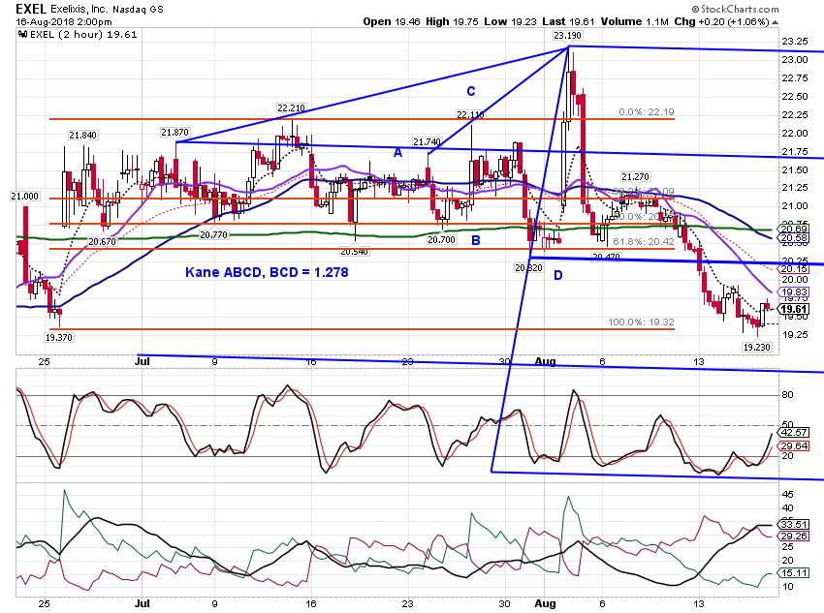The width and height of the screenshot is (824, 613).
Task: Click the 20.670 low price label
Action: coord(102,242)
